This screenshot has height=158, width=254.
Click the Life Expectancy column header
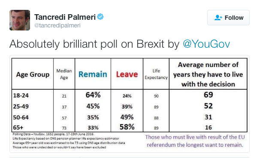click(x=156, y=74)
